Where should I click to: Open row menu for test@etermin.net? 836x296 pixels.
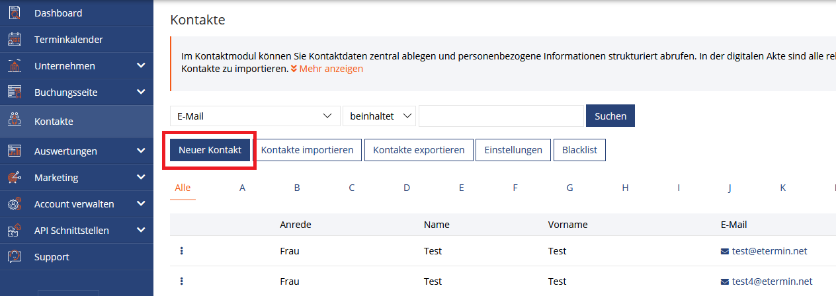[x=181, y=251]
